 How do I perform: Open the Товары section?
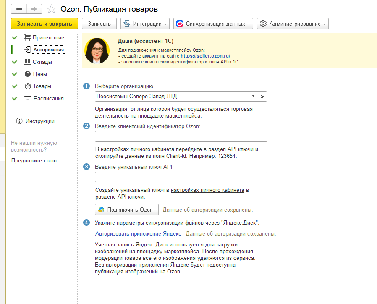pos(42,86)
